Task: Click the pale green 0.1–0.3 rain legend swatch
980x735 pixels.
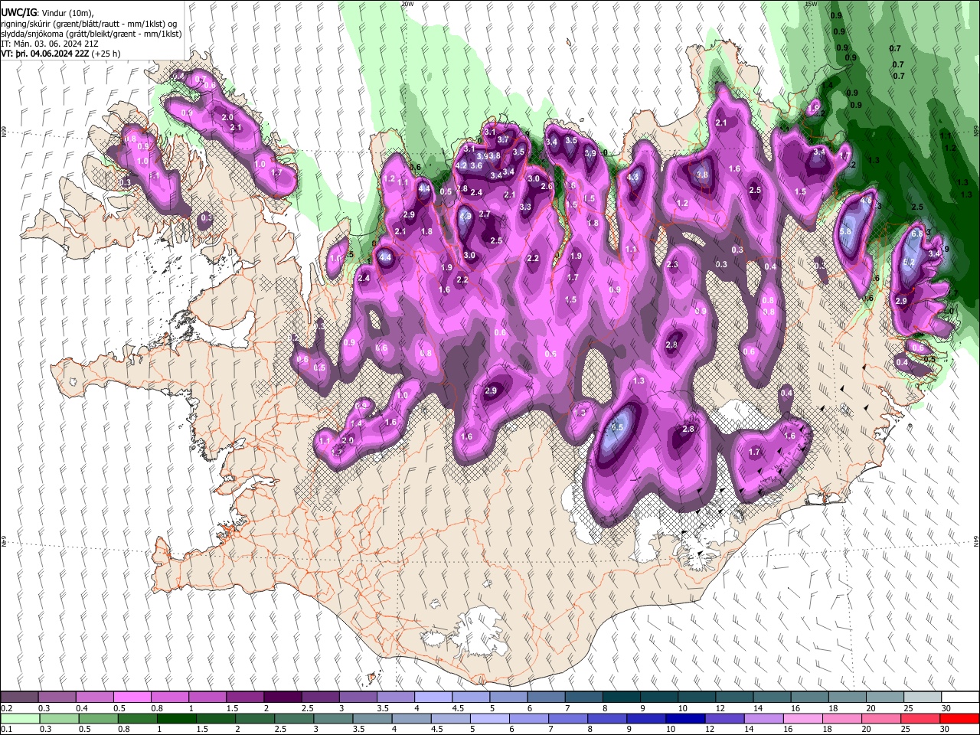Action: point(20,719)
